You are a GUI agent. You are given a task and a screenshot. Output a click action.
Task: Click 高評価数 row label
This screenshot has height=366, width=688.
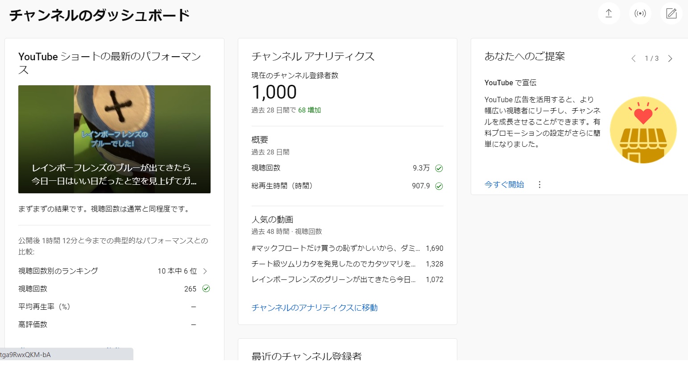[x=33, y=324]
